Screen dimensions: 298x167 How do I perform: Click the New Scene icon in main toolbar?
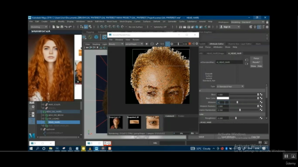(54, 27)
